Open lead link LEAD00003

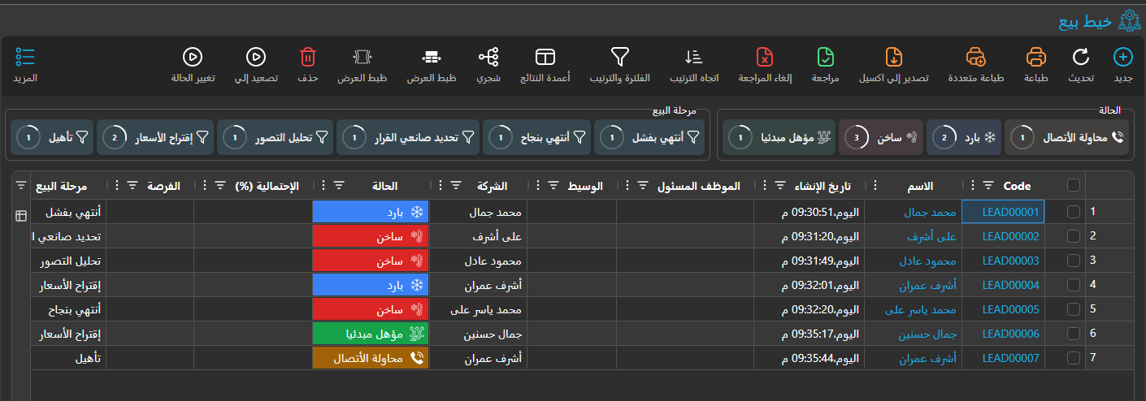click(x=1010, y=261)
